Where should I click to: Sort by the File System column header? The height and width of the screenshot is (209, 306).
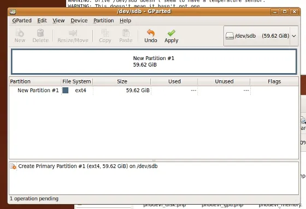click(x=76, y=81)
